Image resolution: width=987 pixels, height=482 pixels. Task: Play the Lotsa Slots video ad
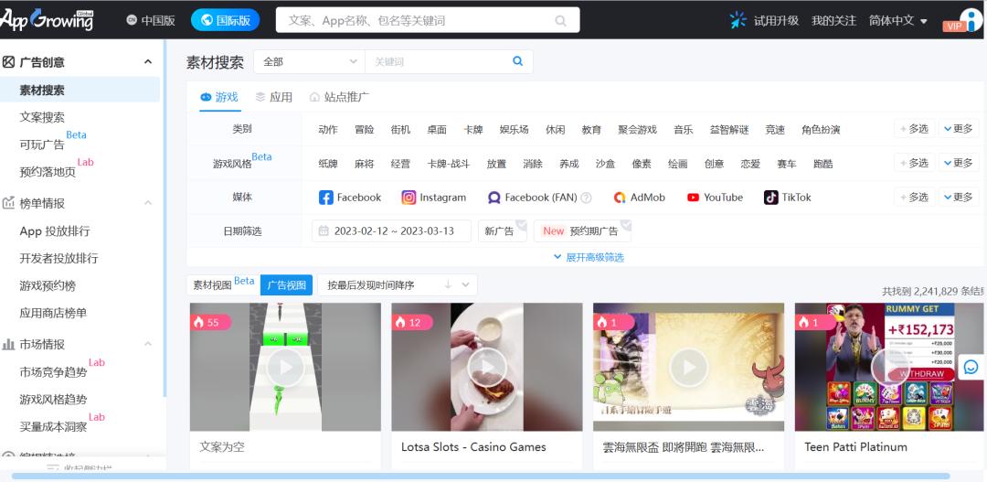[x=486, y=367]
